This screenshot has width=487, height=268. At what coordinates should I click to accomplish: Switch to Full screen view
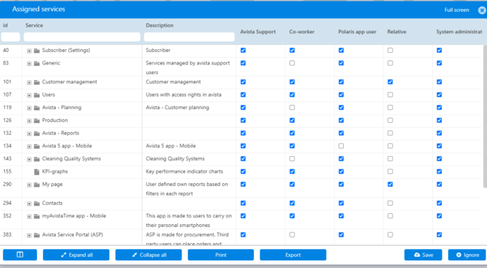(x=456, y=10)
